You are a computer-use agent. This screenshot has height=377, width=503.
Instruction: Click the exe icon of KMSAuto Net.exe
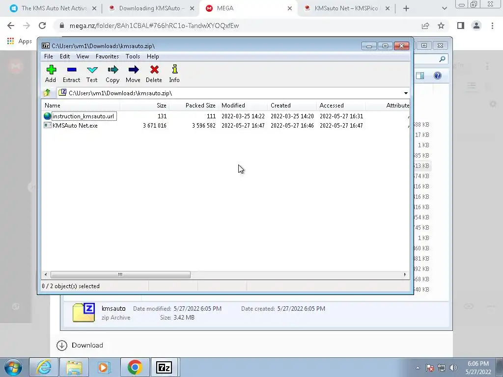48,125
